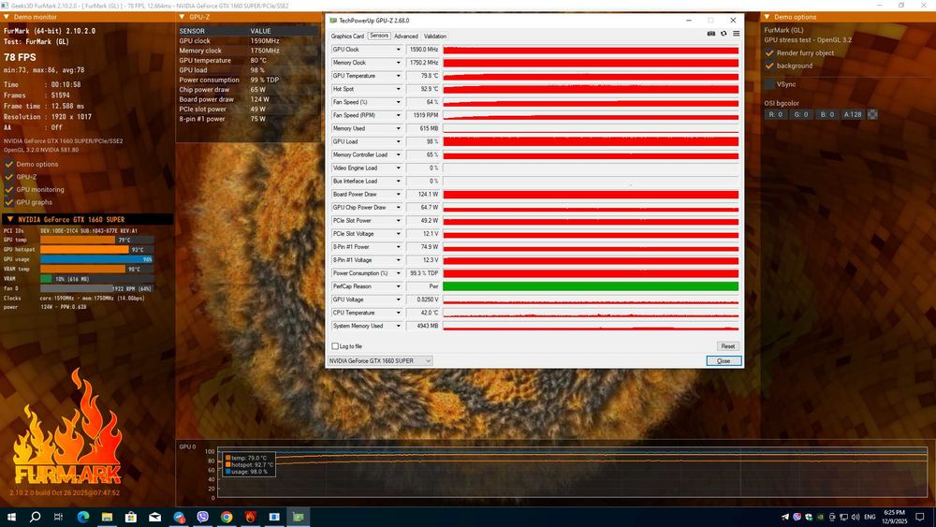Click the GPU Voltage value 0.8250 V

click(x=423, y=300)
